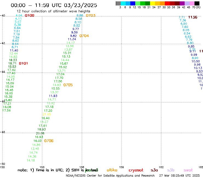
Task: Click the wave height reading 20.08
Action: coord(40,133)
